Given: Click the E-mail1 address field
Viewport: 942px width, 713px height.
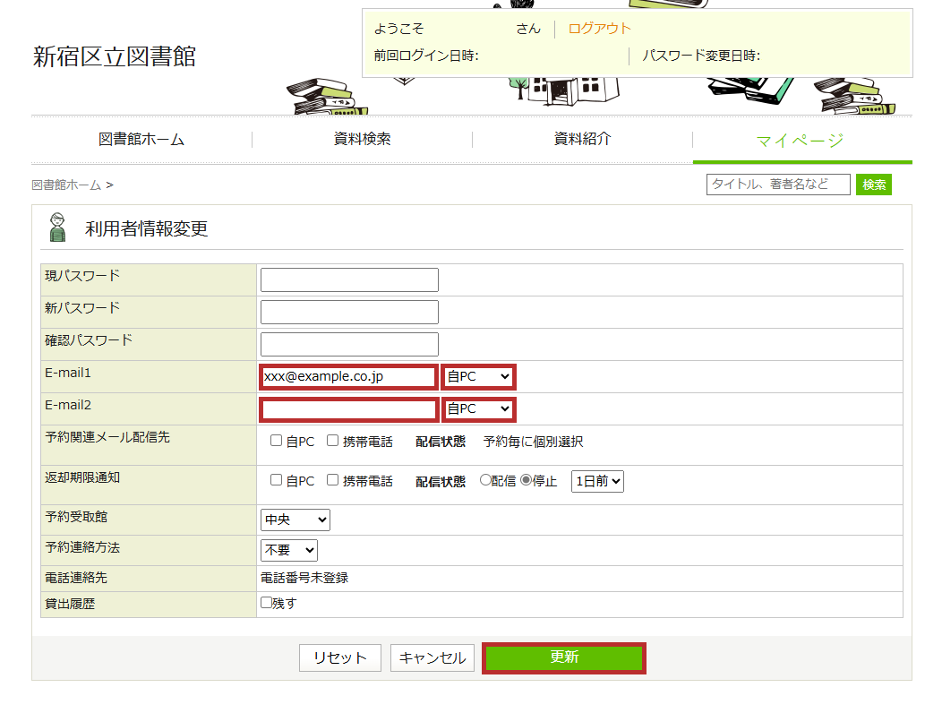Looking at the screenshot, I should (348, 377).
